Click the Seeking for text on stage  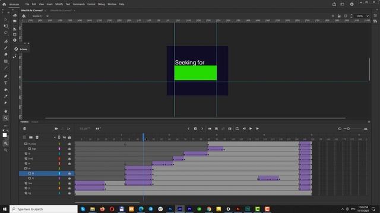point(189,63)
